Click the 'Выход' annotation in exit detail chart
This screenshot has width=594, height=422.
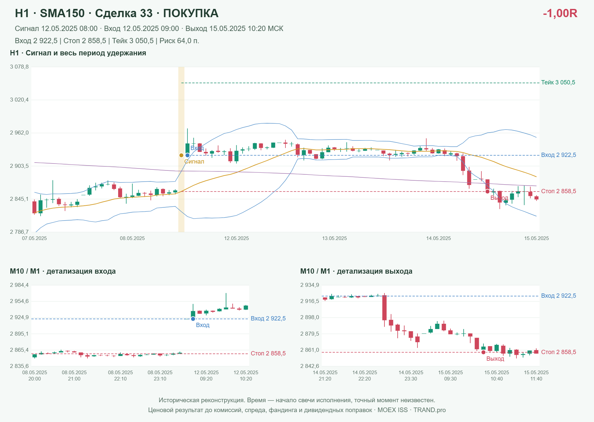[x=495, y=359]
